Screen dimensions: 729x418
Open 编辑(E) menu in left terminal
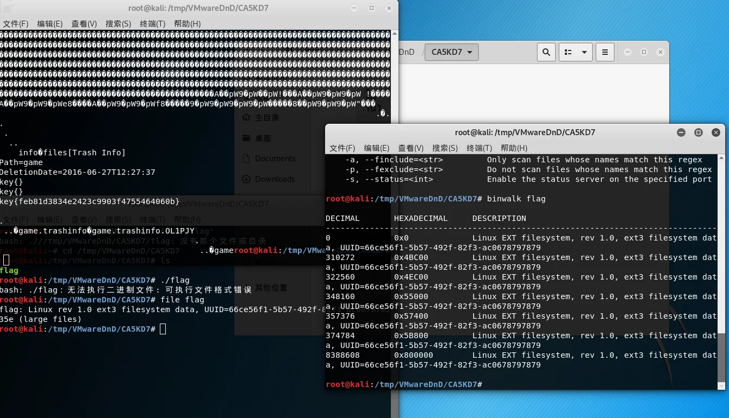point(50,24)
